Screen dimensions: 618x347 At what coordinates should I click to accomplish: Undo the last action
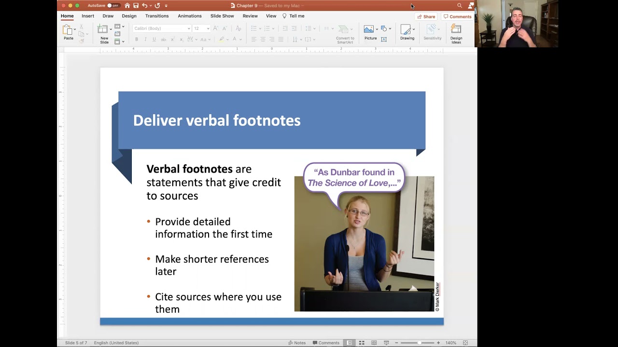point(144,6)
